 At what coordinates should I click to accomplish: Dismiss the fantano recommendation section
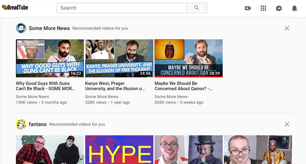287,124
